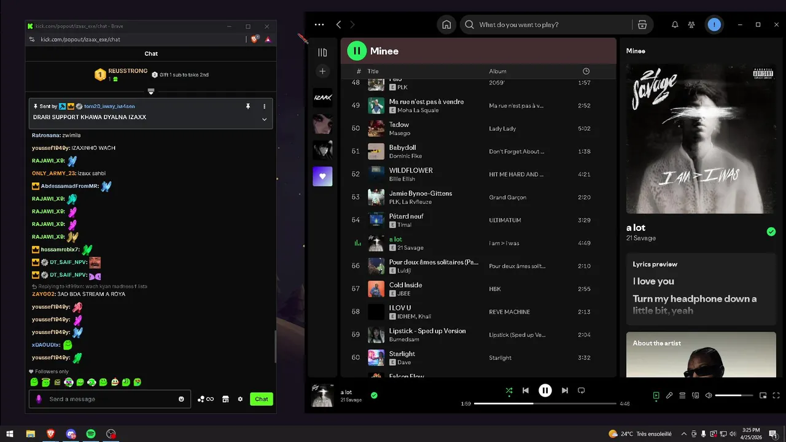The width and height of the screenshot is (786, 442).
Task: Seek within the song progress bar
Action: pyautogui.click(x=545, y=403)
